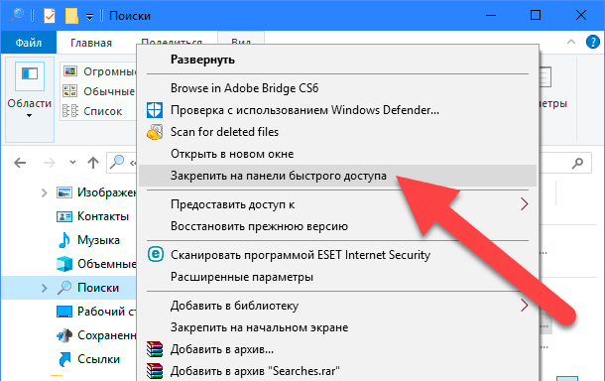The image size is (605, 381).
Task: Click the WinRAR icon beside Добавить в архив
Action: [155, 349]
